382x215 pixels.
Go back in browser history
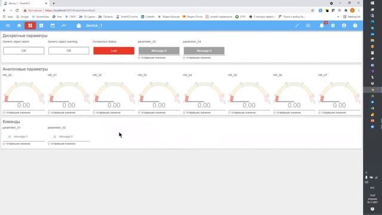[x=4, y=11]
